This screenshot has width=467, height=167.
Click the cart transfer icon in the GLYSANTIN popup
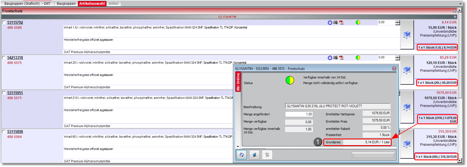[254, 155]
